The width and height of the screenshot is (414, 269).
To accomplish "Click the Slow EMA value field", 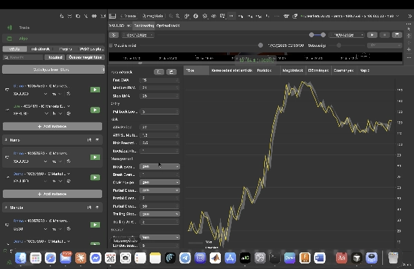I will pyautogui.click(x=157, y=96).
